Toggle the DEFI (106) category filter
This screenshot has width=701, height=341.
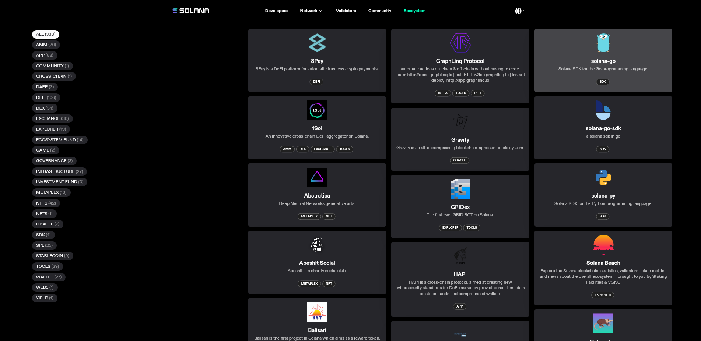coord(46,97)
